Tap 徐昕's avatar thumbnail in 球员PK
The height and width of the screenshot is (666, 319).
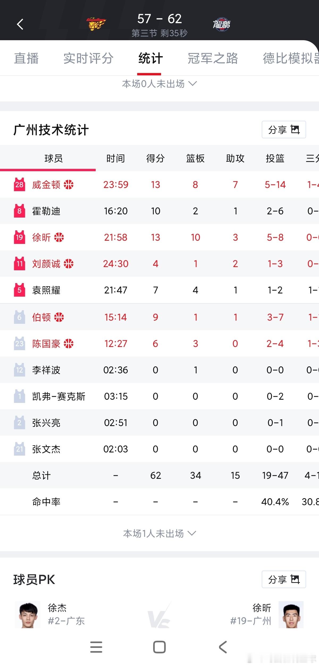click(291, 615)
